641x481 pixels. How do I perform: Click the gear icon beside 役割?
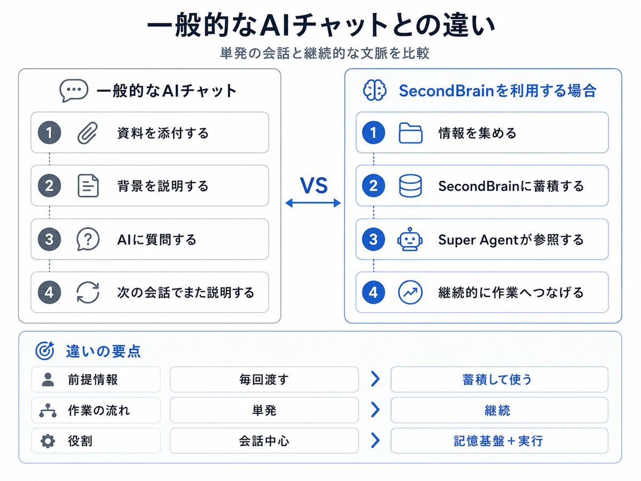[48, 441]
